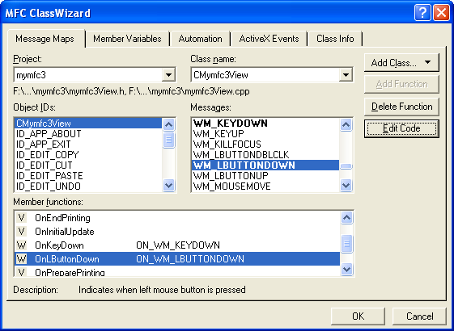Click the Object IDs scroll down arrow
Viewport: 454px width, 331px height.
[168, 185]
